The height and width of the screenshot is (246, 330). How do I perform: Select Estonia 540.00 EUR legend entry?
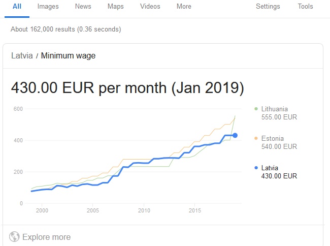pos(276,142)
